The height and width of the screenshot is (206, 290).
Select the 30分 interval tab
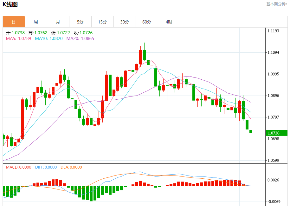[x=125, y=22]
